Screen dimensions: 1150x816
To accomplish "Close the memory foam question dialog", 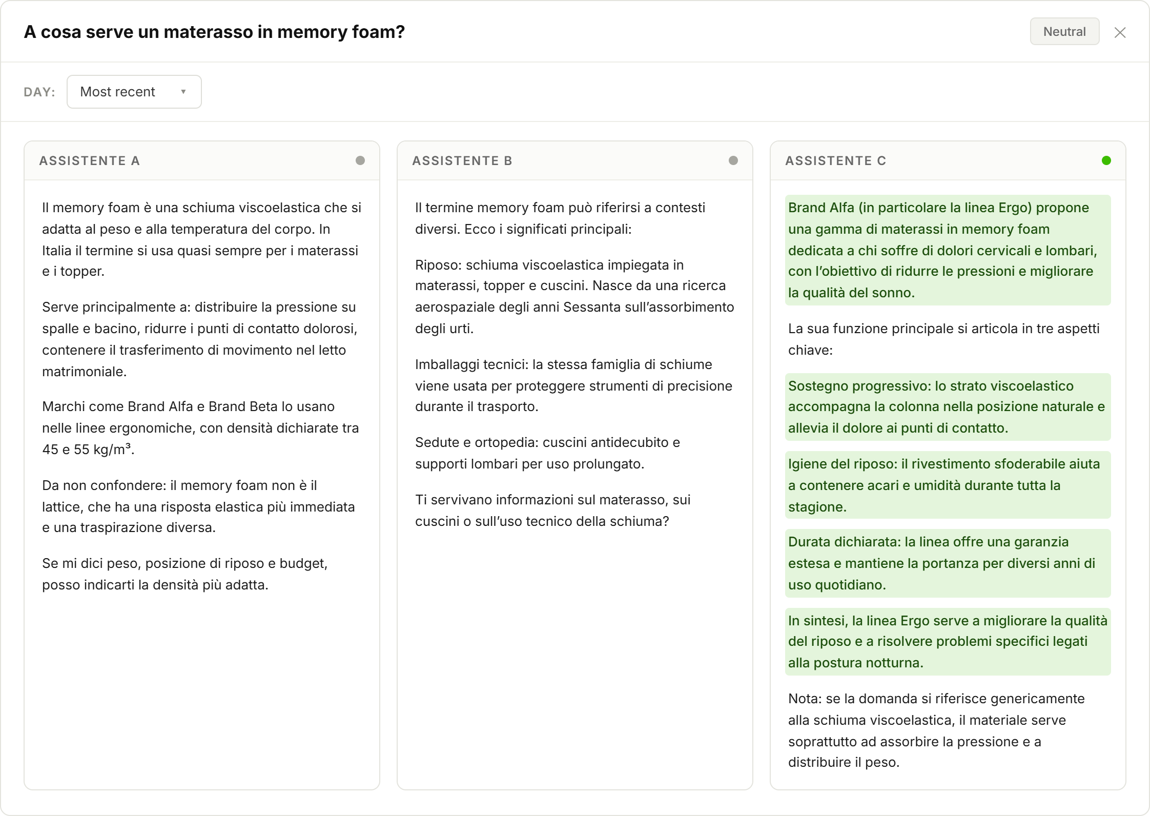I will point(1120,32).
